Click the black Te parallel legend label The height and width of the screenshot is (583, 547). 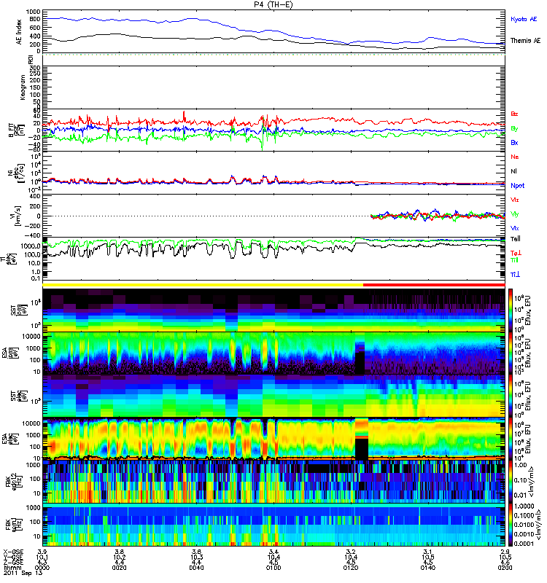(515, 238)
